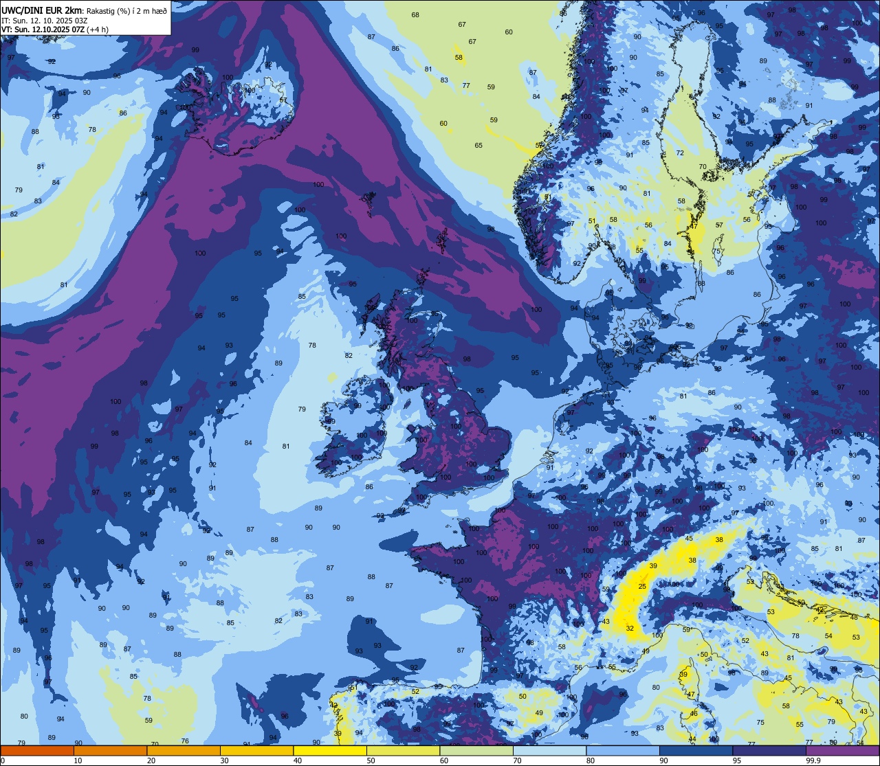The image size is (880, 766).
Task: Select the navy 95–99.9 legend swatch
Action: click(769, 751)
